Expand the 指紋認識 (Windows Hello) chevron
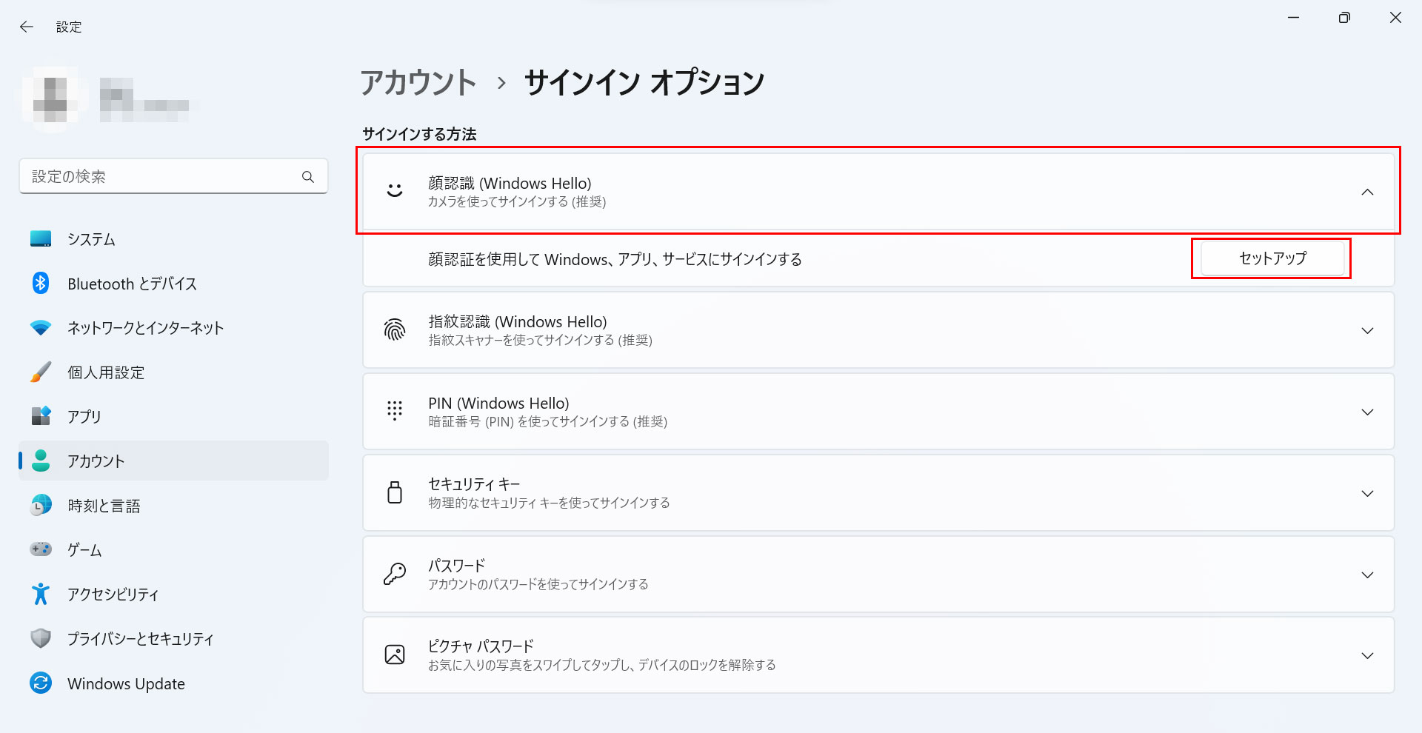The height and width of the screenshot is (733, 1422). pos(1367,330)
